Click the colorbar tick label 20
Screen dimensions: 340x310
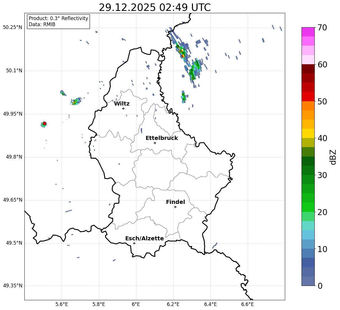tap(322, 212)
